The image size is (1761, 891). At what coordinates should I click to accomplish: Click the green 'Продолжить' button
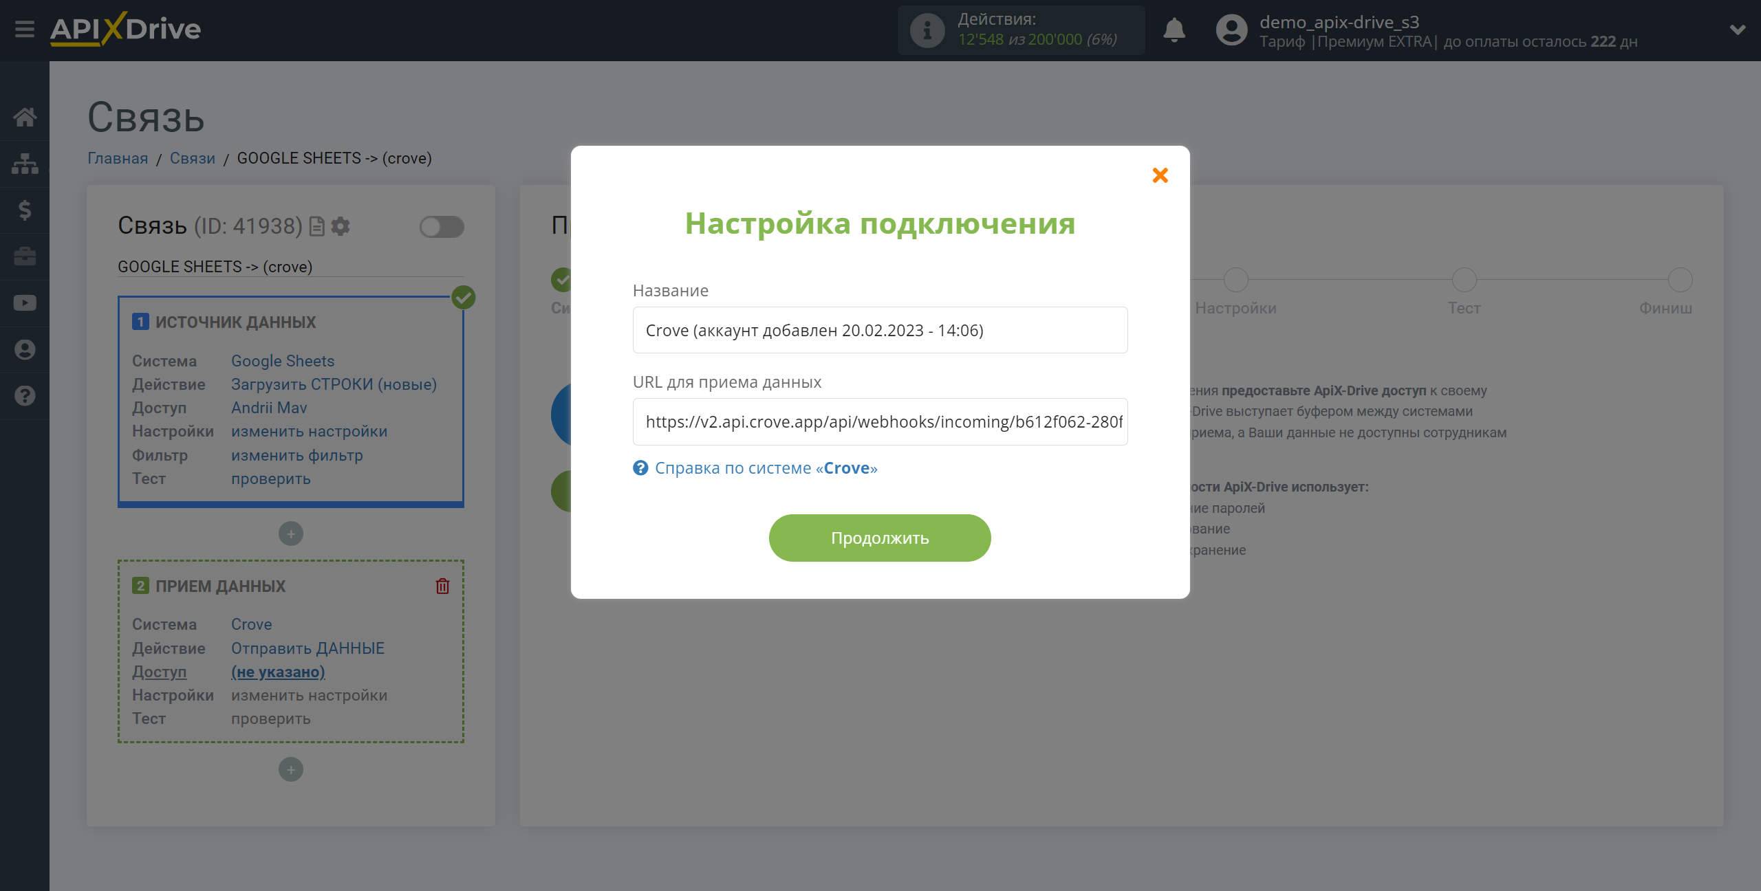coord(880,536)
